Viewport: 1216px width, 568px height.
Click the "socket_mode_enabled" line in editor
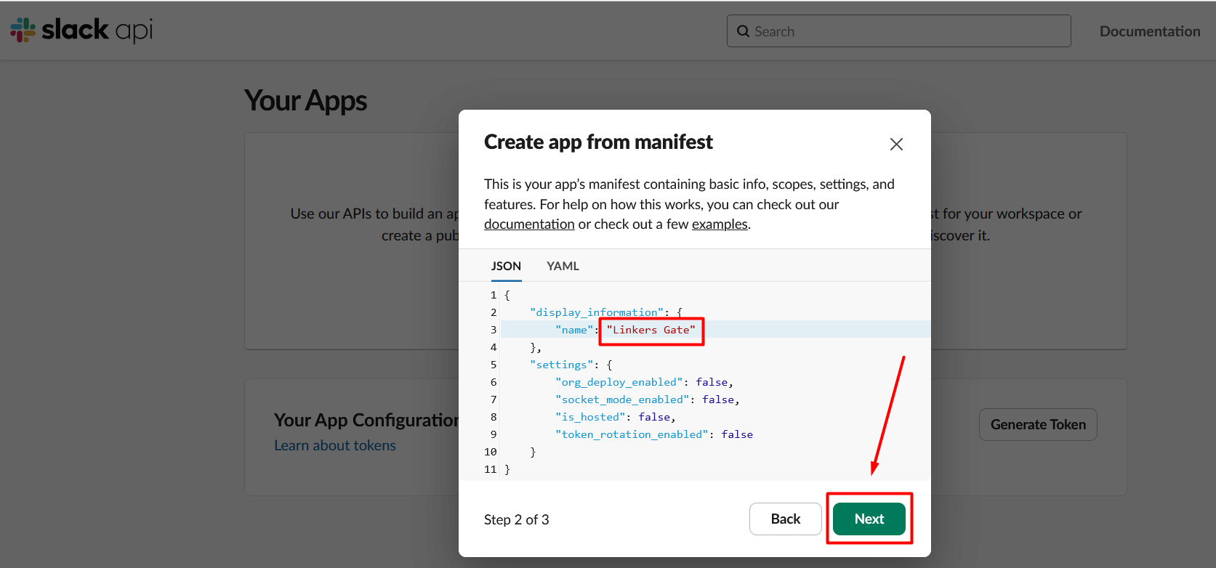click(x=622, y=399)
